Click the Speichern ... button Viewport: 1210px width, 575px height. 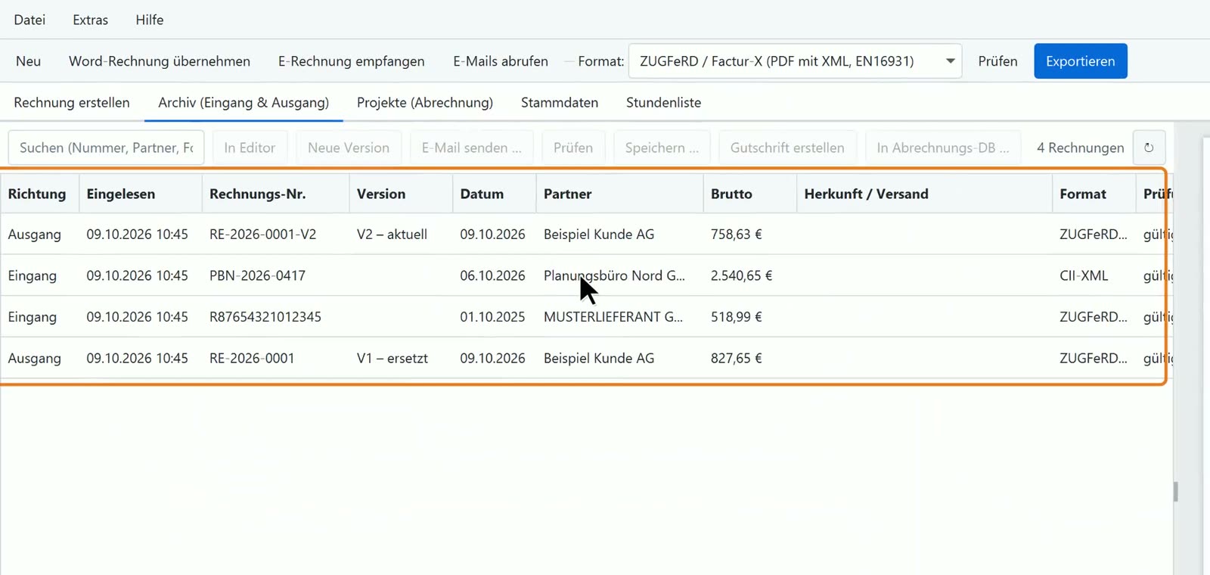(x=662, y=148)
